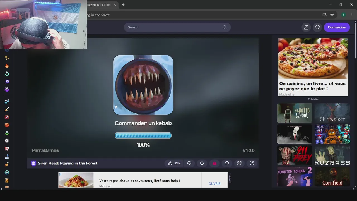Open friends icon in top header
This screenshot has height=201, width=357.
306,27
